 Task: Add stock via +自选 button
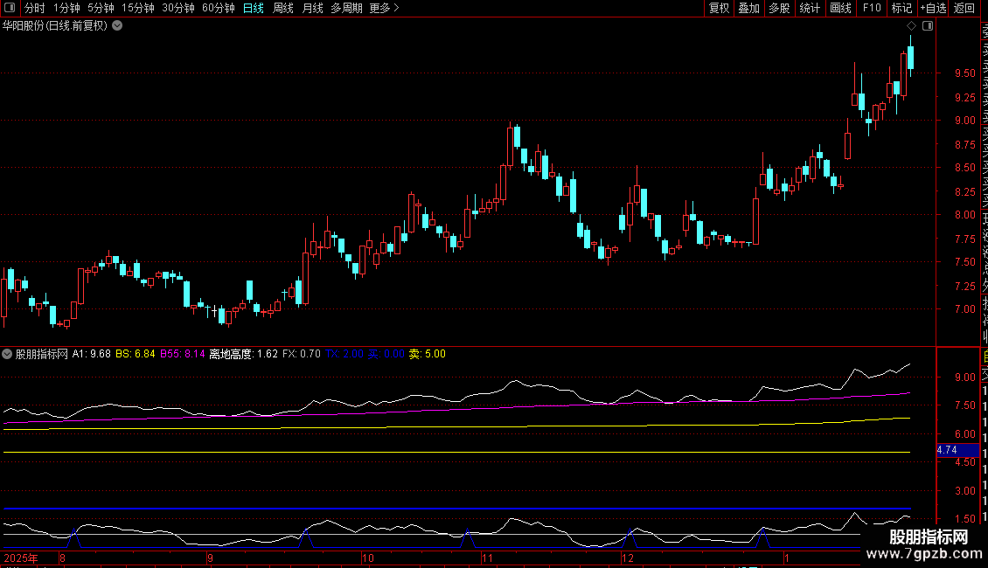click(x=932, y=8)
